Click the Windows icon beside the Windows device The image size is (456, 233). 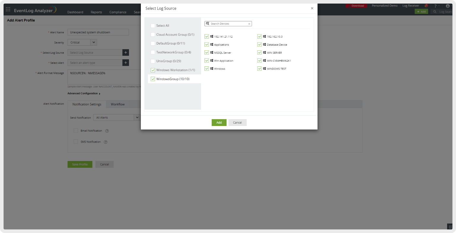point(212,68)
